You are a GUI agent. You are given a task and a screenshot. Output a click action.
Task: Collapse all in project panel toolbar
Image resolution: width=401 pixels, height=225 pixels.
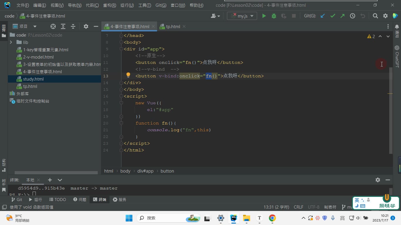73,26
